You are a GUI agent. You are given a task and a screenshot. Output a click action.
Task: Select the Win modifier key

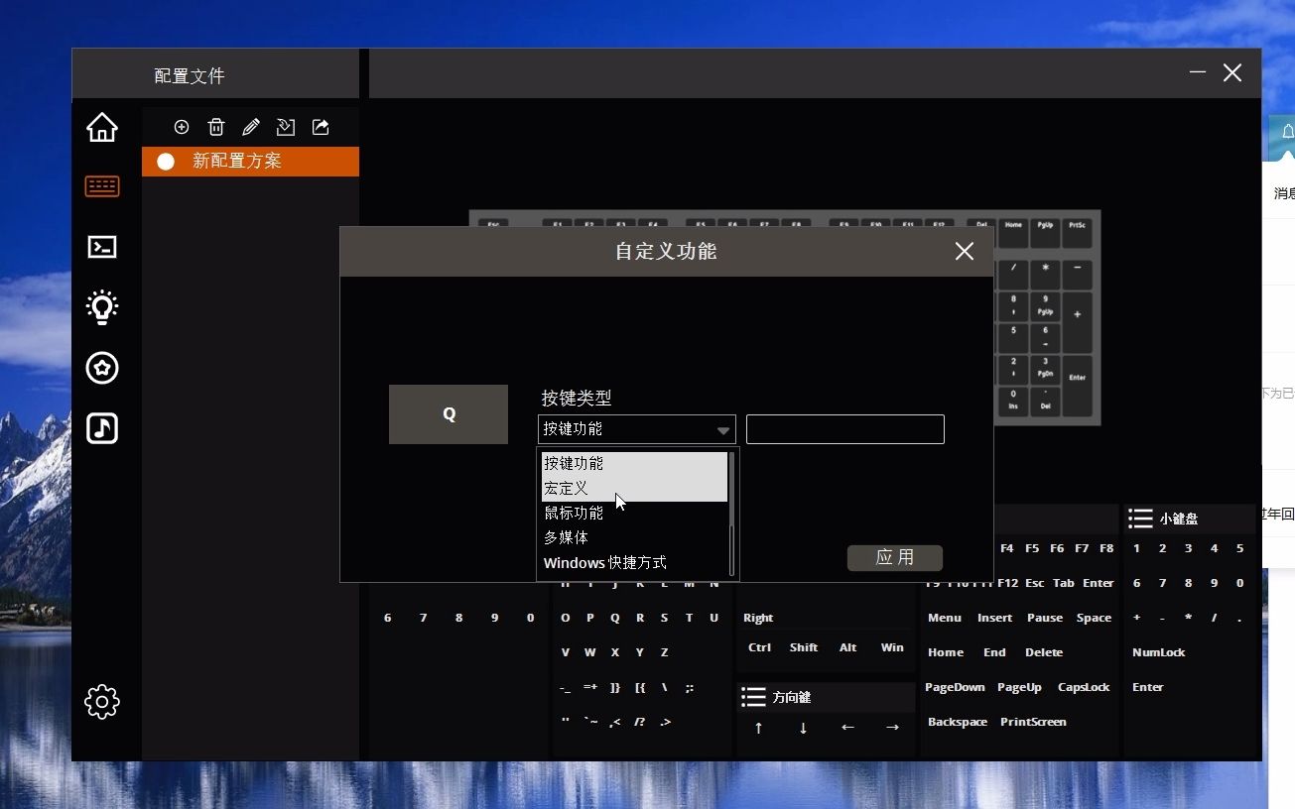(x=893, y=647)
